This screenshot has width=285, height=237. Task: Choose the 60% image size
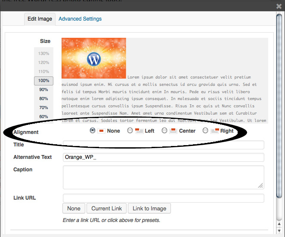click(43, 116)
